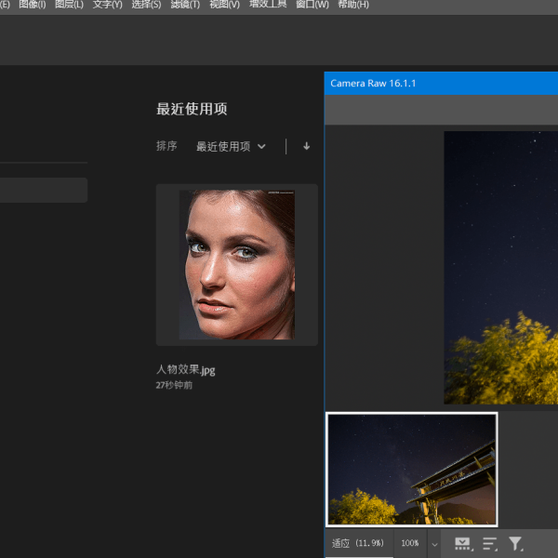Screen dimensions: 558x558
Task: Expand the zoom level dropdown arrow
Action: click(433, 543)
